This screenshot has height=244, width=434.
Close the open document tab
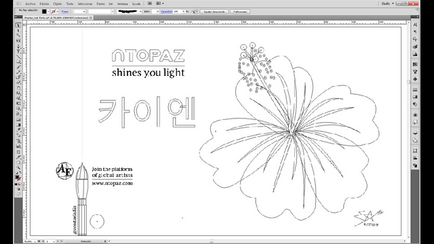click(x=91, y=18)
